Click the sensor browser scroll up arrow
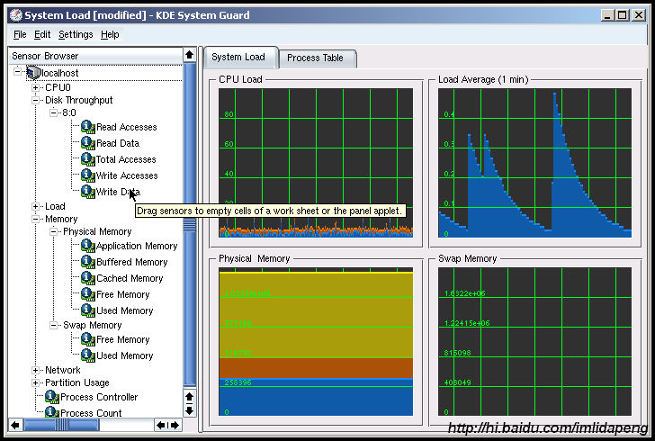 [189, 55]
